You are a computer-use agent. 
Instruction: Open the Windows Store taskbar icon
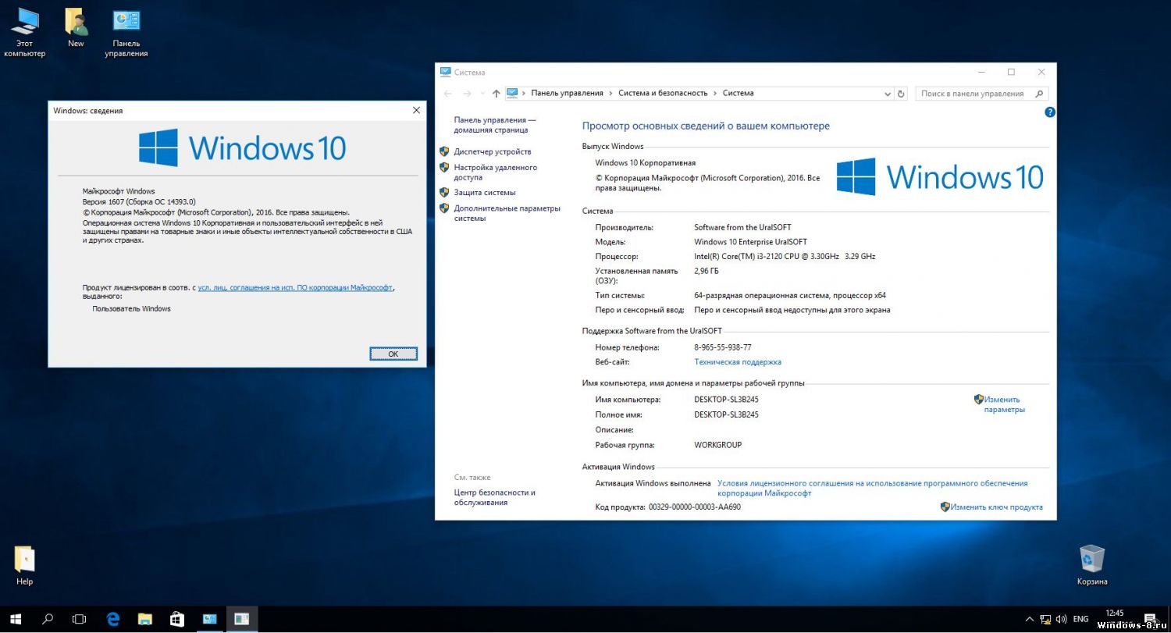click(x=177, y=619)
